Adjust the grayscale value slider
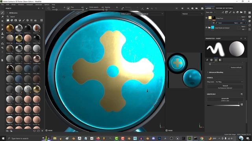252x141 pixels. click(223, 105)
